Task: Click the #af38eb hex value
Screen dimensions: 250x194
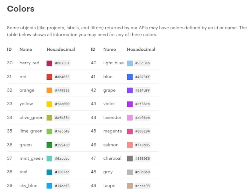Action: coord(143,104)
